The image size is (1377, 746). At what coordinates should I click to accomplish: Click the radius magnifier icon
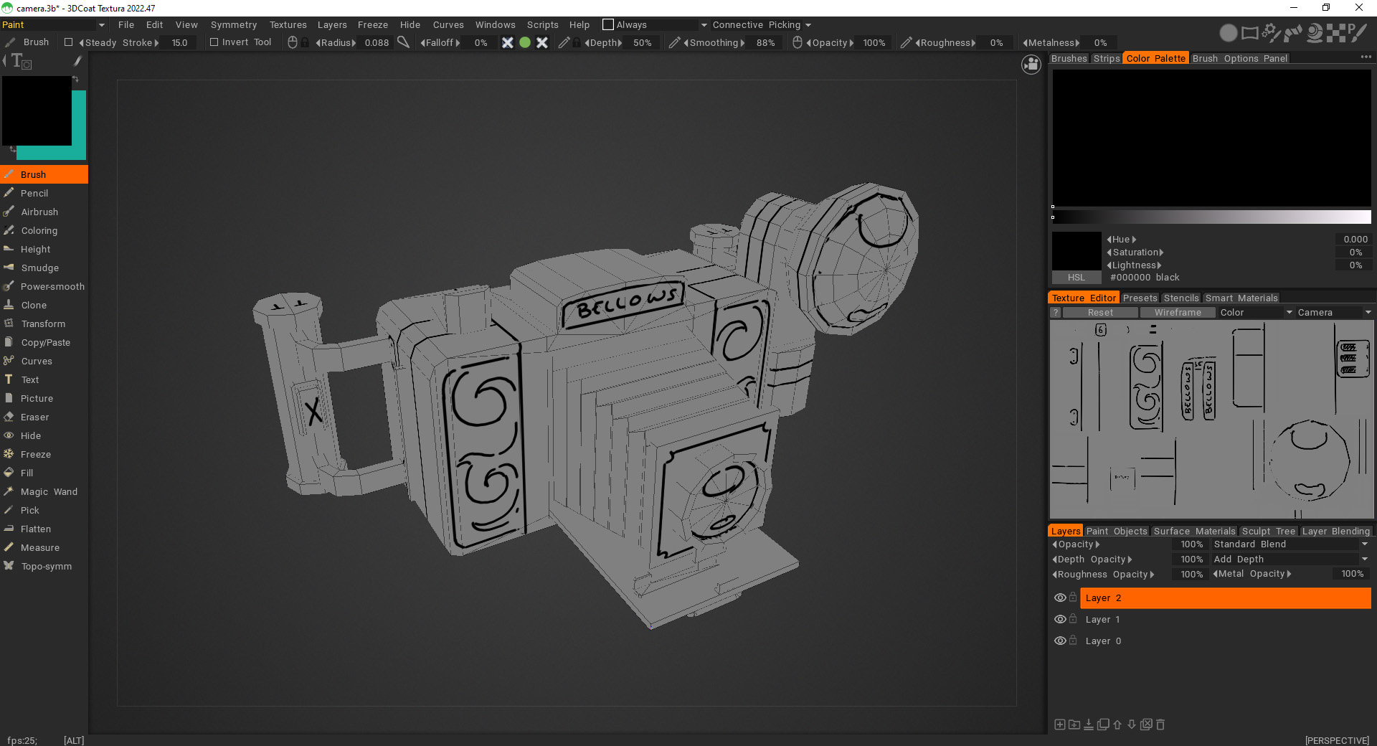point(404,42)
